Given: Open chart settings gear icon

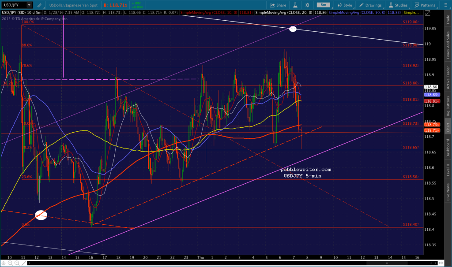Looking at the screenshot, I should point(307,5).
